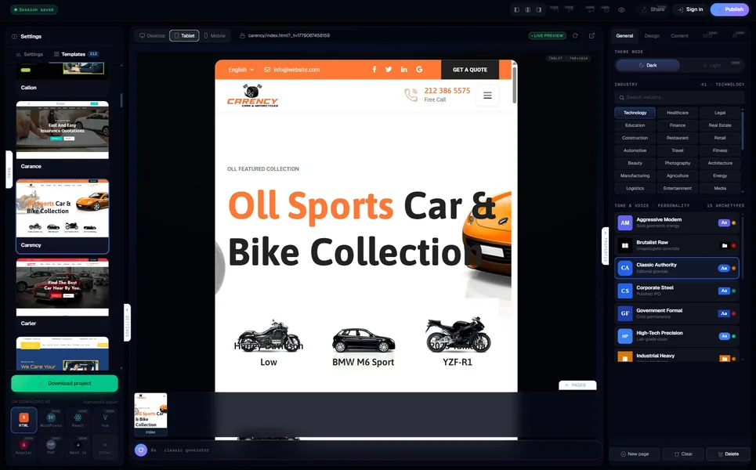Click the Other export option
Image resolution: width=756 pixels, height=470 pixels.
105,447
